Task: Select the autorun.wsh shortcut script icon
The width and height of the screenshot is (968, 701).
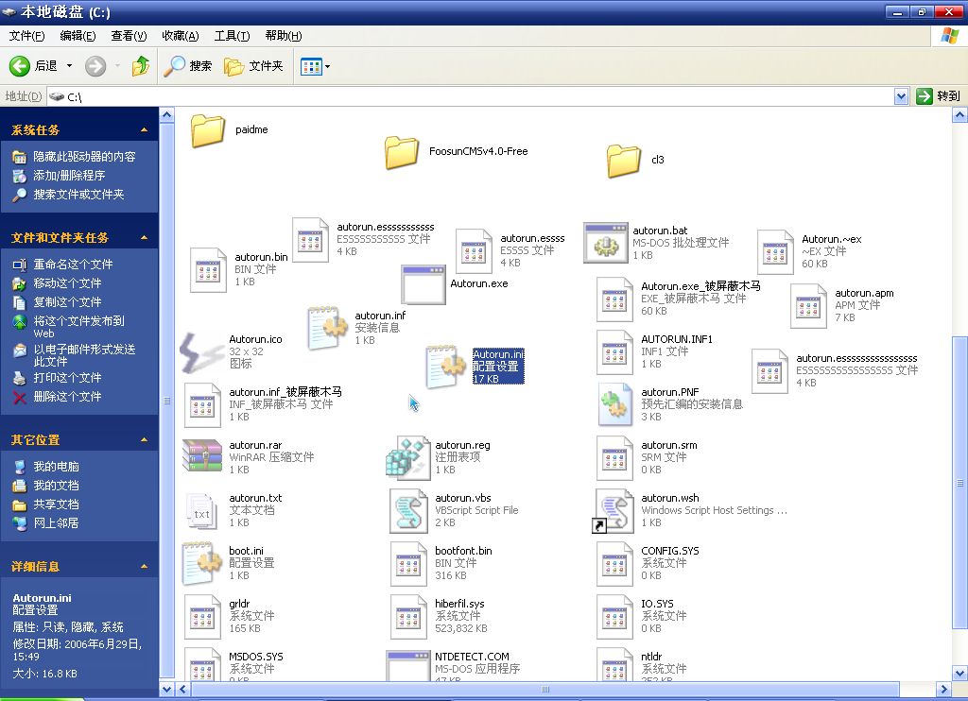Action: (613, 511)
